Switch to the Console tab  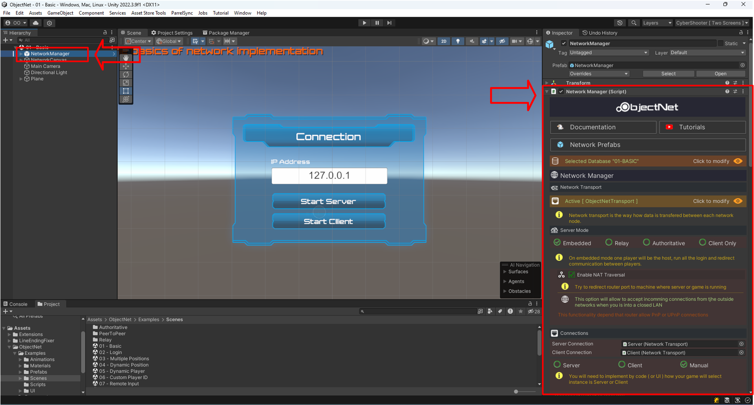point(15,304)
